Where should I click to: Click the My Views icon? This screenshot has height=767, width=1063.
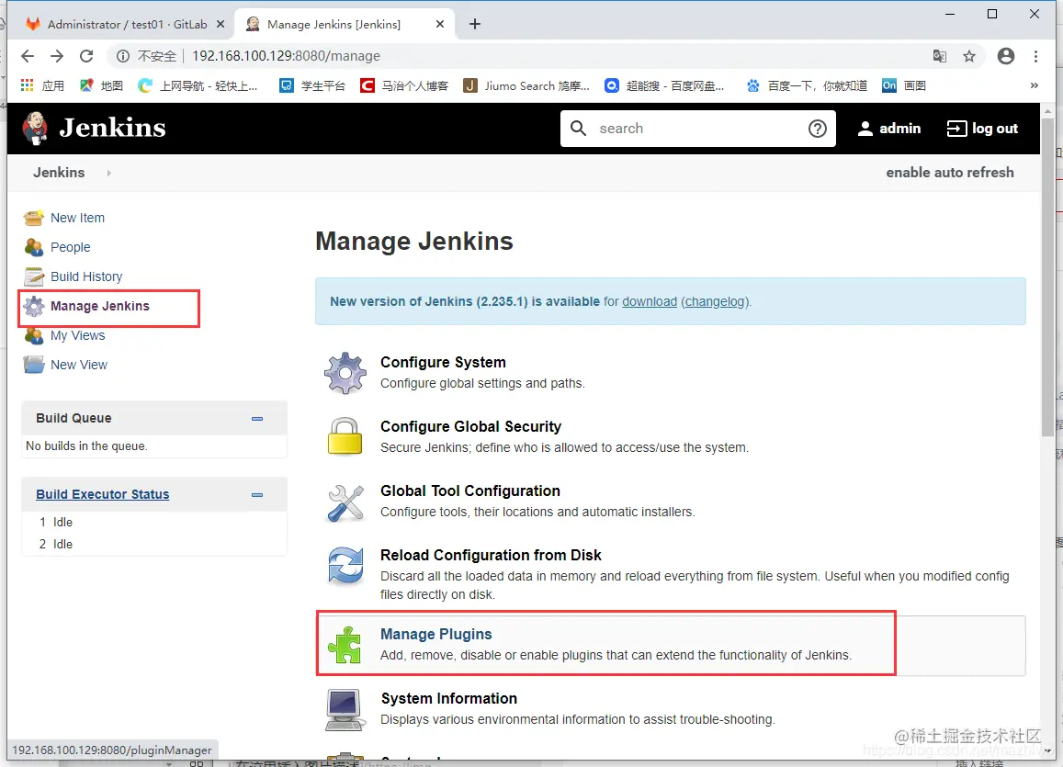tap(34, 335)
